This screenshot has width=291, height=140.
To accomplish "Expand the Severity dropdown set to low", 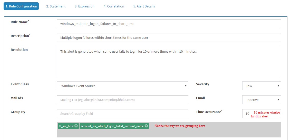I will point(261,86).
